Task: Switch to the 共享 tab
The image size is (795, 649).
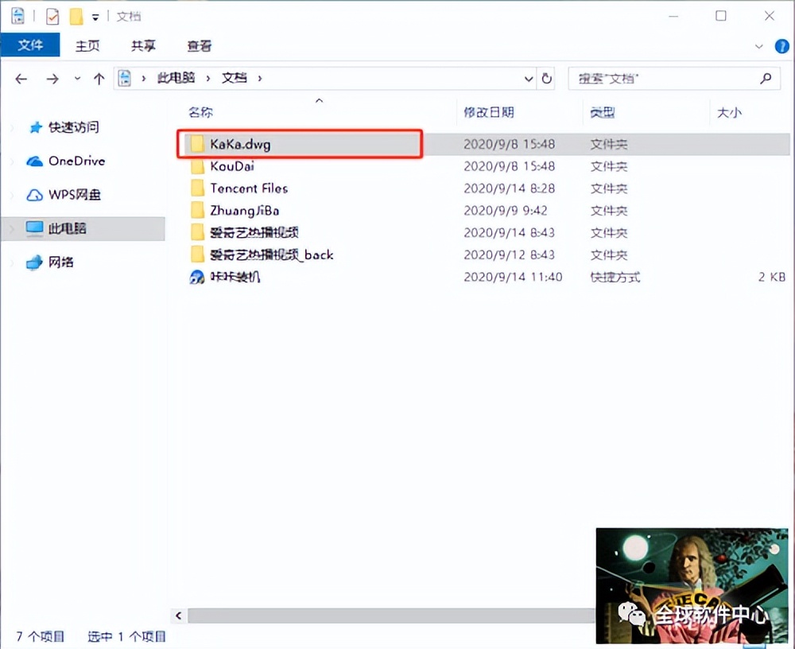Action: pos(142,45)
